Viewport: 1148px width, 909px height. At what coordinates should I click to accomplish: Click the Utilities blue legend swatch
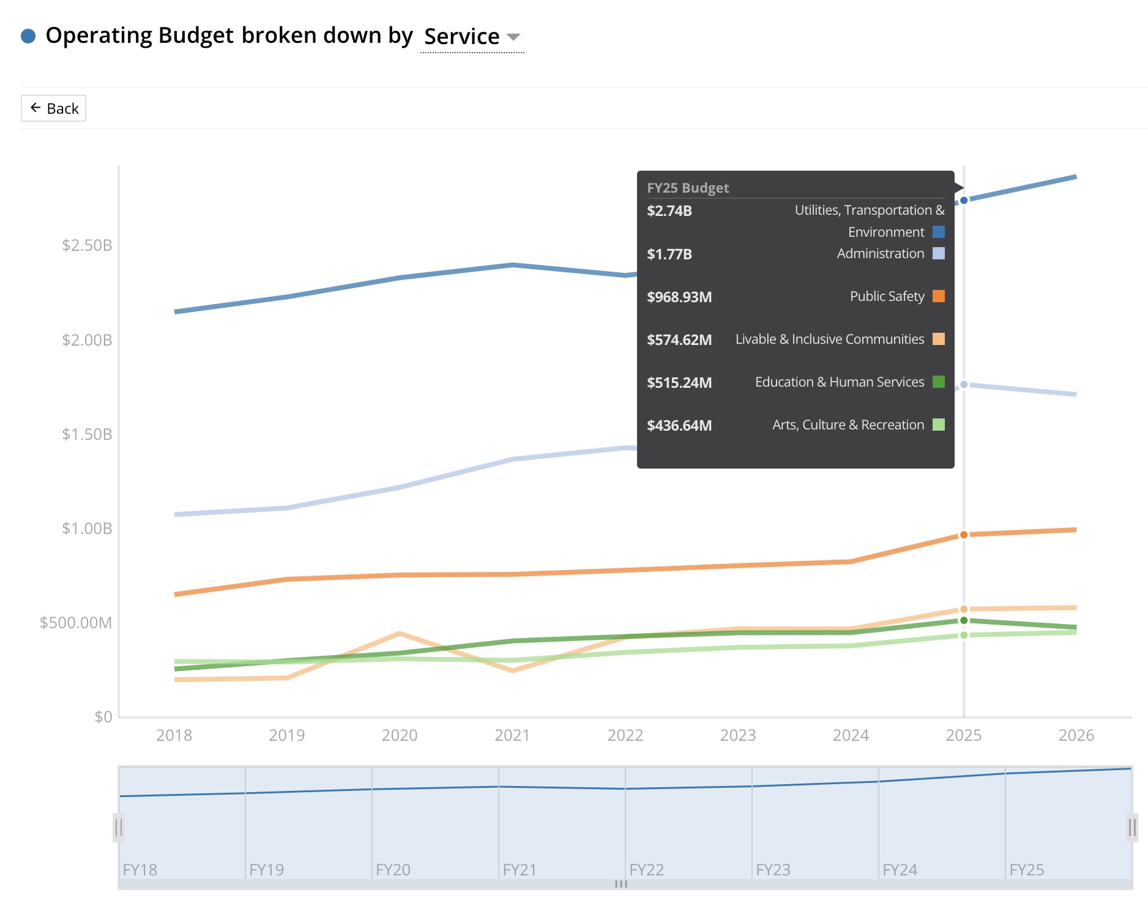point(938,232)
